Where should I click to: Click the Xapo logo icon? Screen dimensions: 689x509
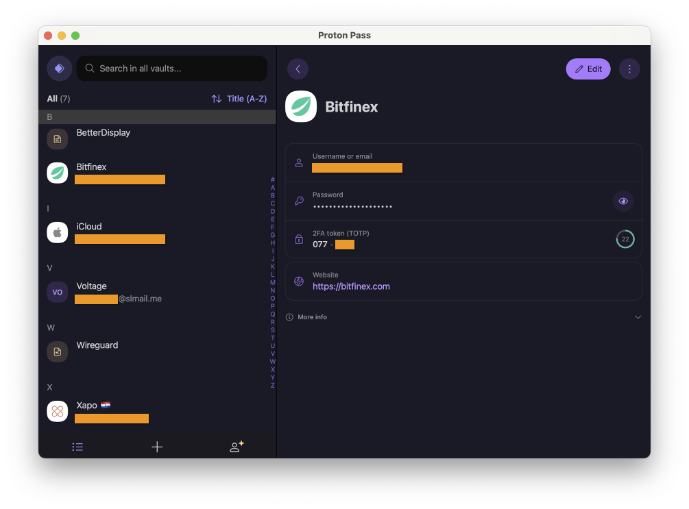pyautogui.click(x=57, y=412)
